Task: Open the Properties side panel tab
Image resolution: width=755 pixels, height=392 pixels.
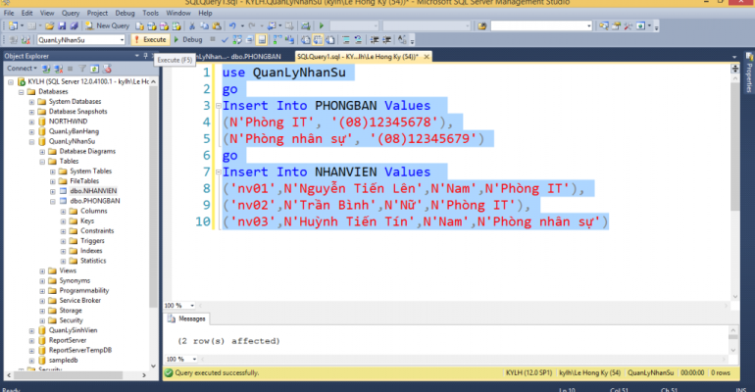Action: coord(749,73)
